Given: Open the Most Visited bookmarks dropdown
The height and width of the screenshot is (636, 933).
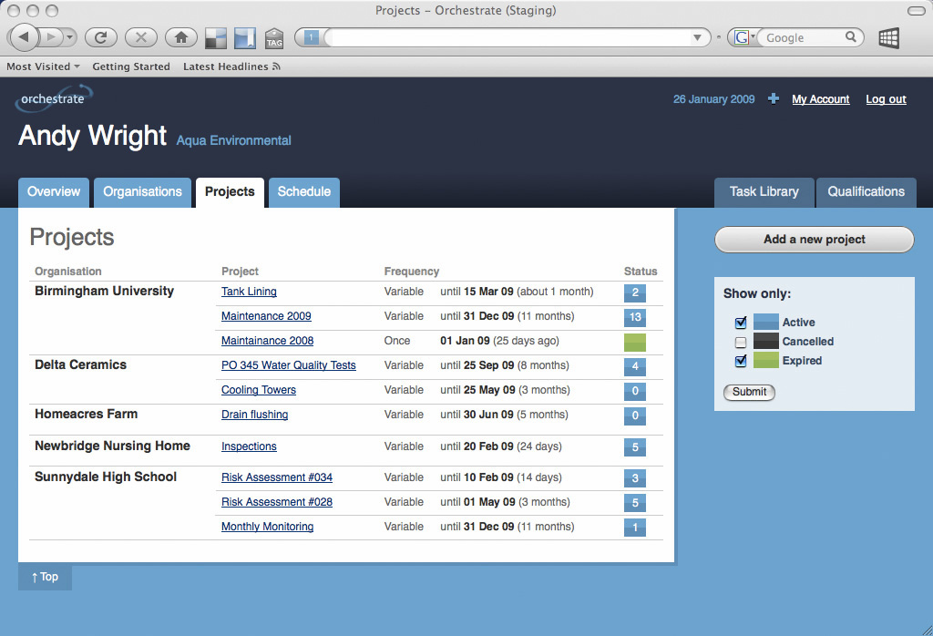Looking at the screenshot, I should coord(43,67).
